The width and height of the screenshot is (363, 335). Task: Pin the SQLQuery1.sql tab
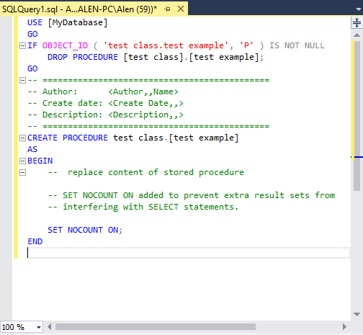click(167, 9)
